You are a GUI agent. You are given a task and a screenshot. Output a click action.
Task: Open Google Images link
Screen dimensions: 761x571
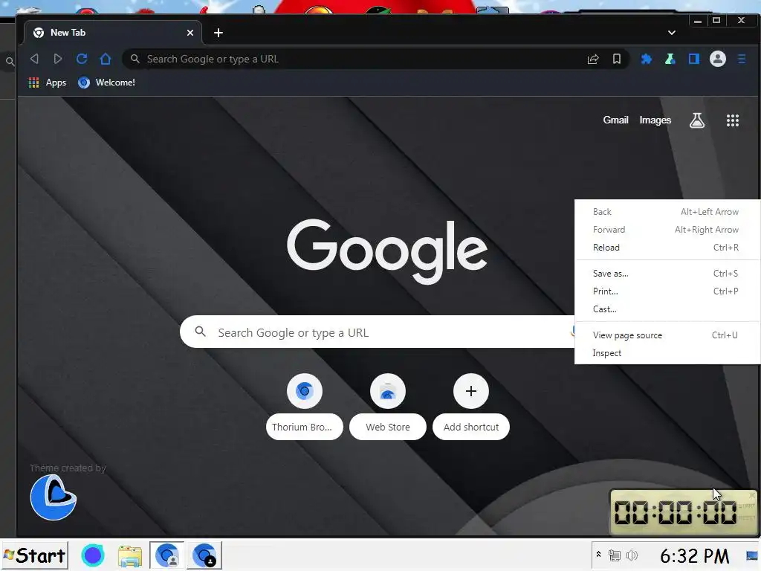coord(655,120)
